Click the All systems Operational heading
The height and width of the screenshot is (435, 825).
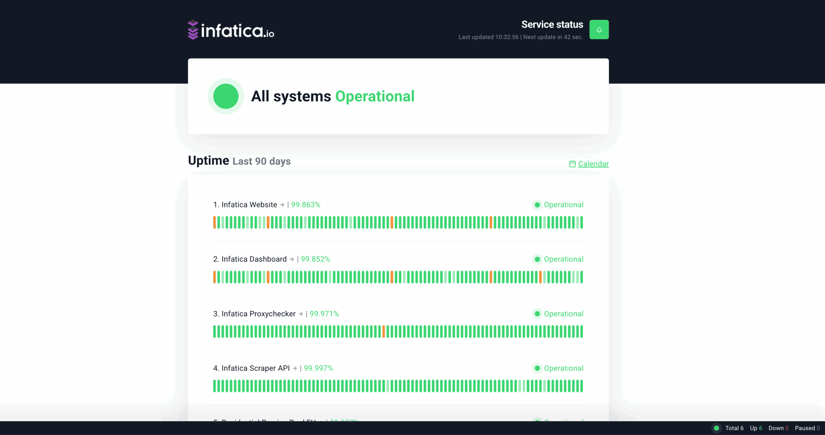point(333,96)
